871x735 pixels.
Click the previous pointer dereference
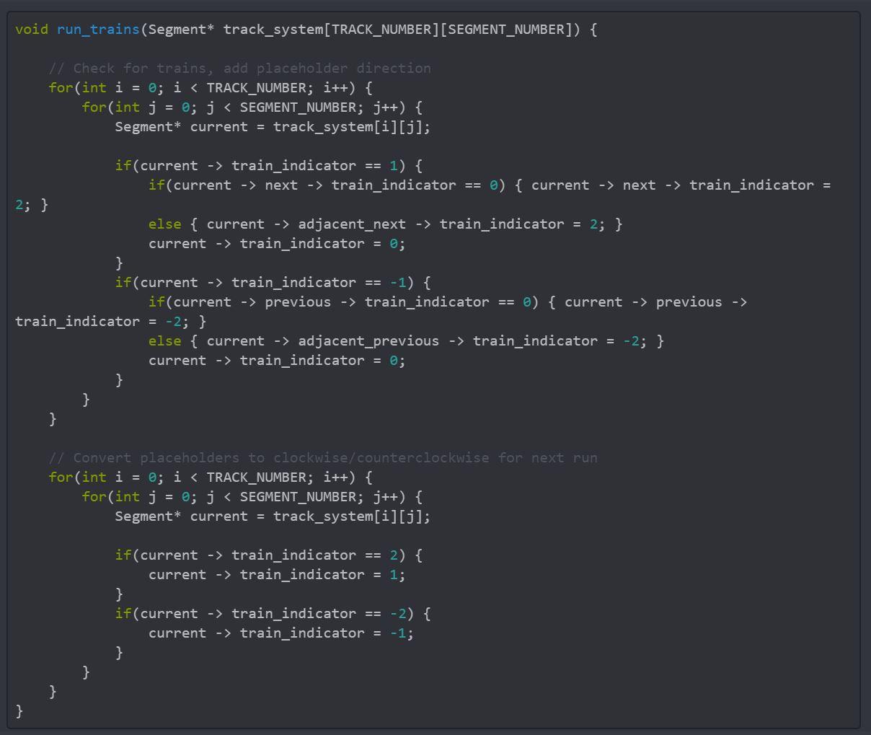298,302
